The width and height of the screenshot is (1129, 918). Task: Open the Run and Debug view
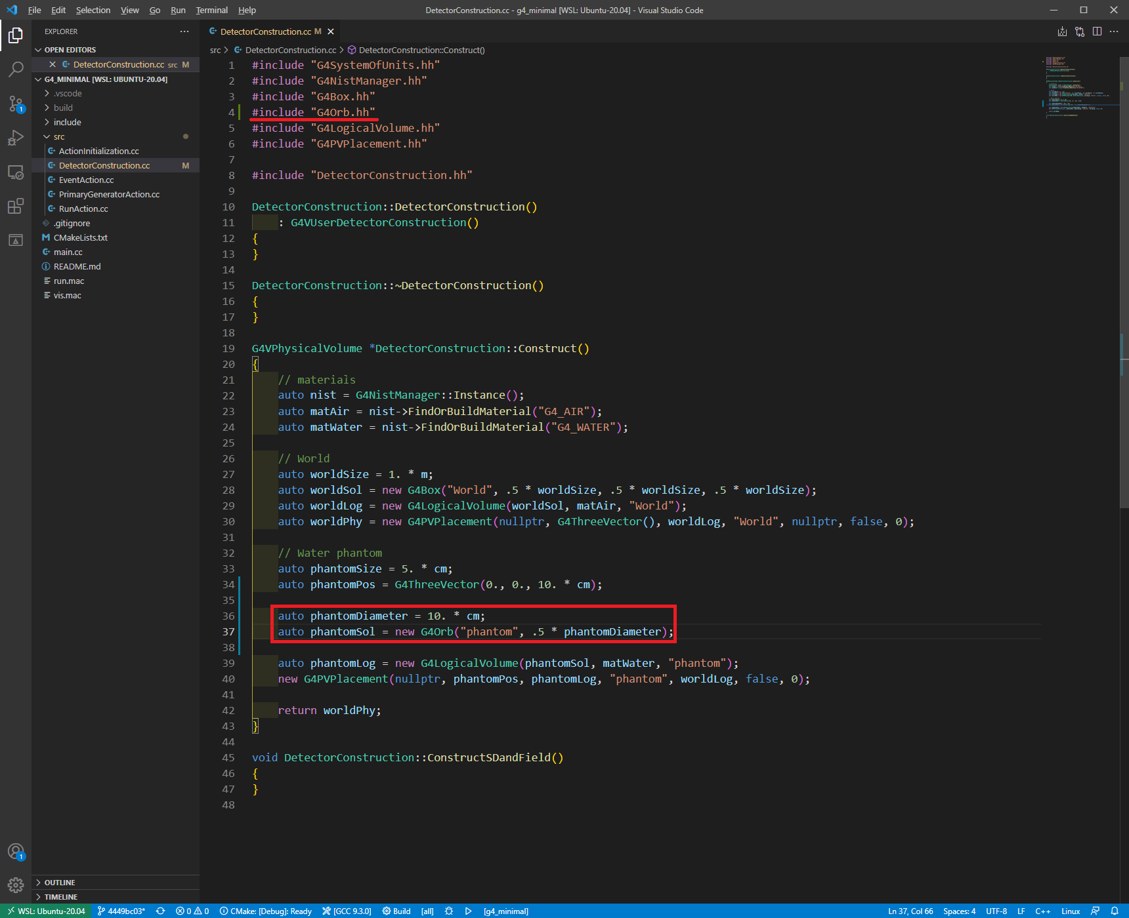point(16,138)
